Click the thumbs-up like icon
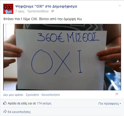The height and width of the screenshot is (116, 124). click(5, 103)
